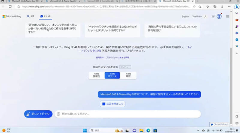Reload the page with the Refresh icon
This screenshot has height=133, width=240.
tap(10, 7)
